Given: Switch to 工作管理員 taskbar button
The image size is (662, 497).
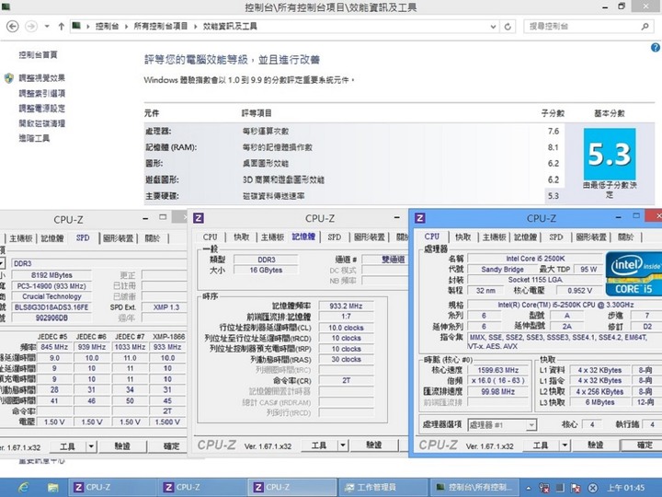Looking at the screenshot, I should click(x=382, y=487).
